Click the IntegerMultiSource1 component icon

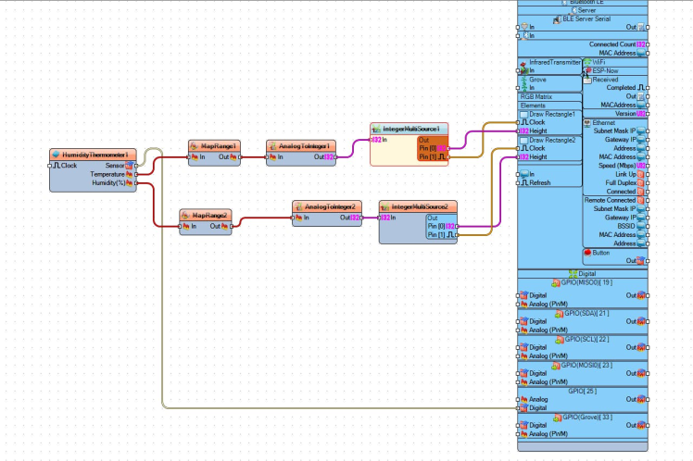[375, 129]
